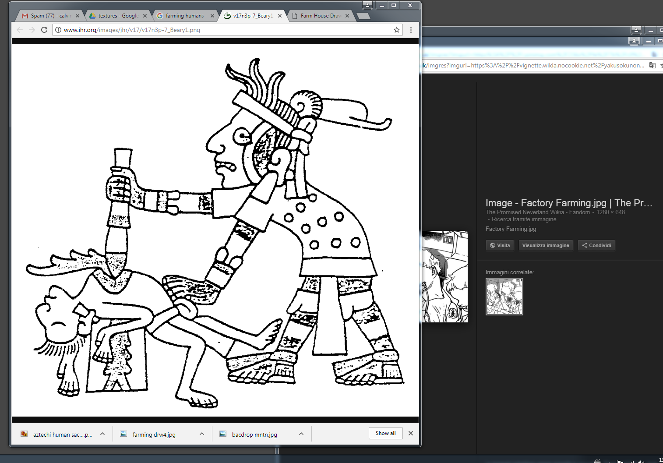Close the Spam Gmail tab
663x463 pixels.
pyautogui.click(x=78, y=16)
